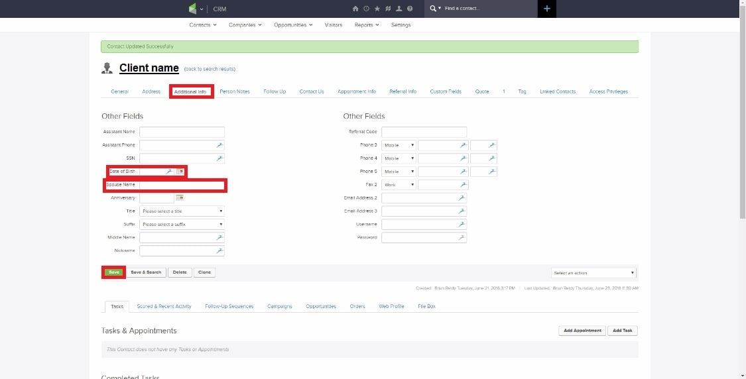This screenshot has height=379, width=746.
Task: Open the Date of Birth calendar picker
Action: click(x=180, y=172)
